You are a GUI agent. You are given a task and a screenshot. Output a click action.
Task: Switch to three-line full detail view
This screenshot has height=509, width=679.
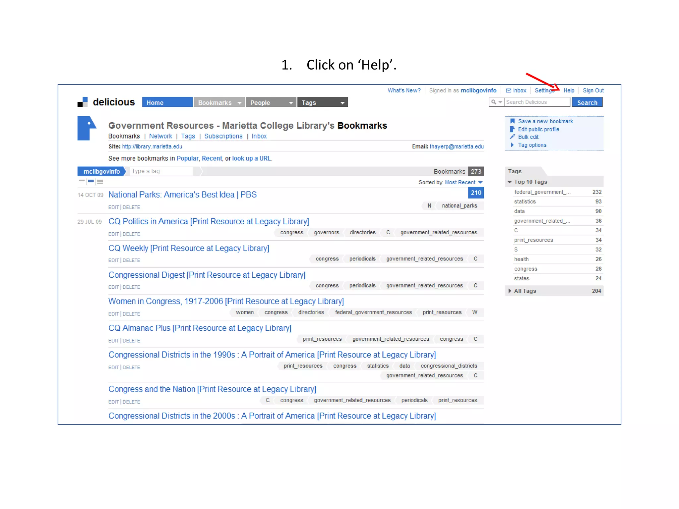click(100, 182)
